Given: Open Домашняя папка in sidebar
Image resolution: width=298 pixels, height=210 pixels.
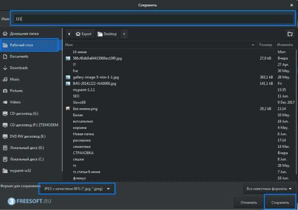Looking at the screenshot, I should click(24, 34).
